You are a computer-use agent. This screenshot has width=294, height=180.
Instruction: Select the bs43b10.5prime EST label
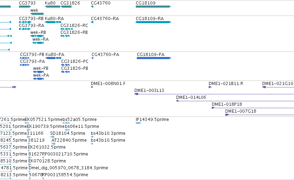coord(108,140)
